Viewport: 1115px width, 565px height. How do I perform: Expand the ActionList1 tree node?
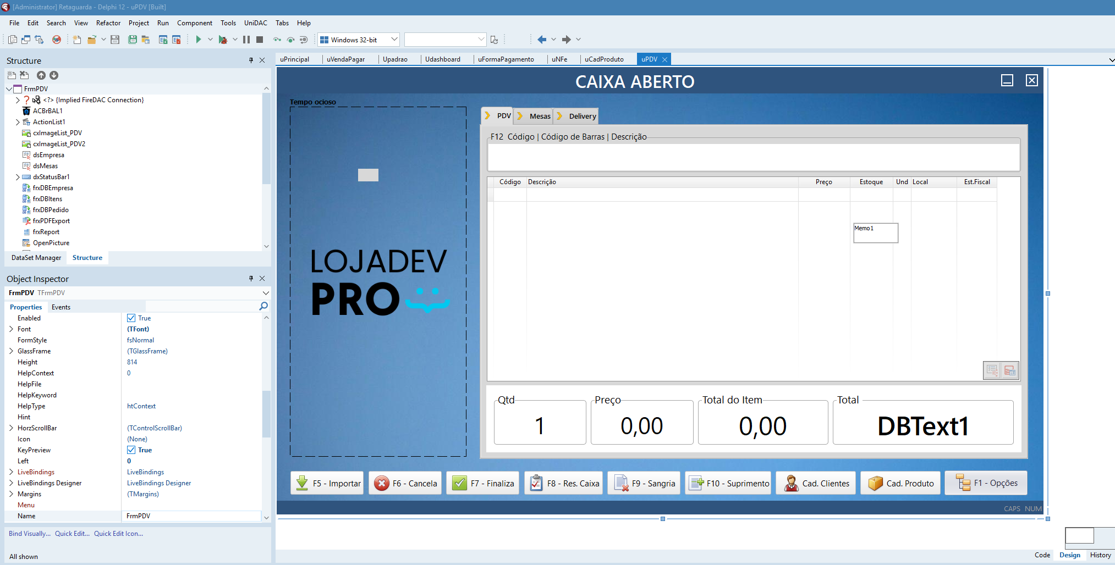coord(18,122)
